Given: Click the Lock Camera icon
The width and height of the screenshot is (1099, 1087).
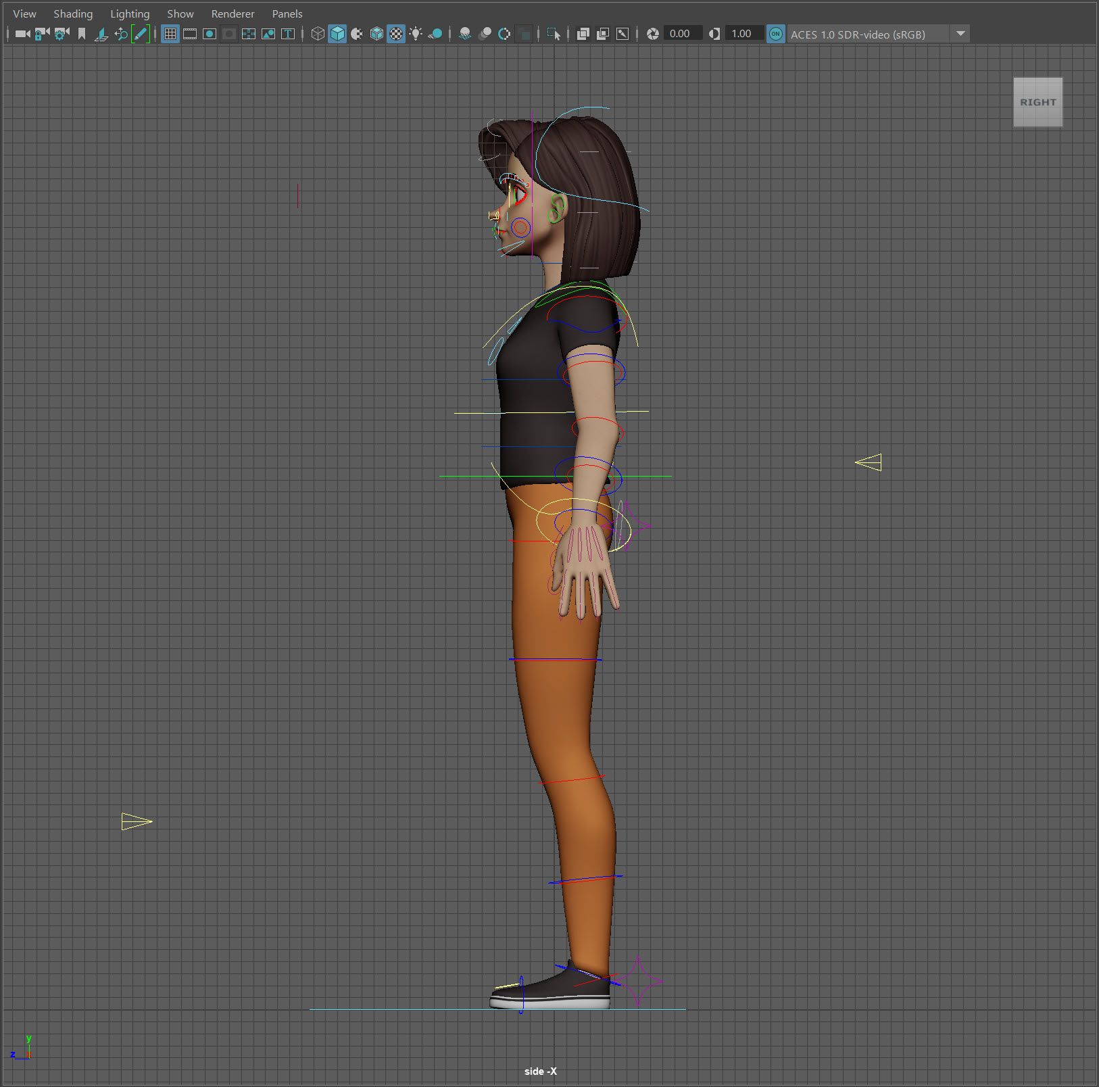Looking at the screenshot, I should (42, 34).
